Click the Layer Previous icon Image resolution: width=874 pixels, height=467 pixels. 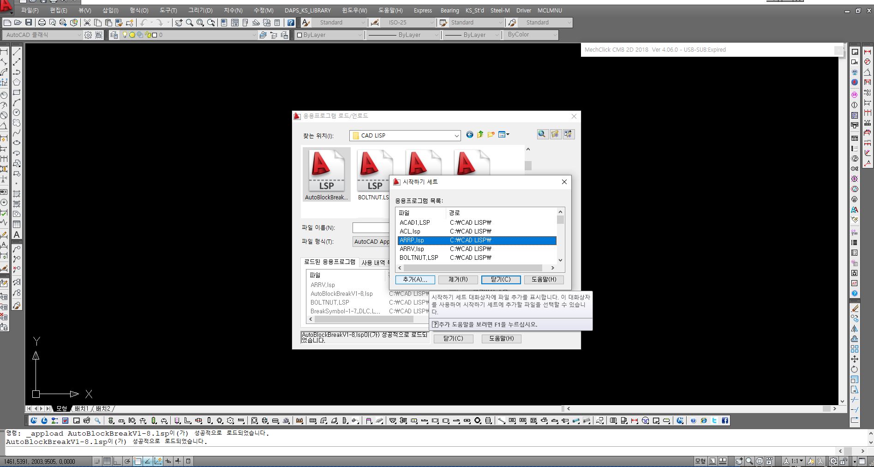tap(274, 35)
